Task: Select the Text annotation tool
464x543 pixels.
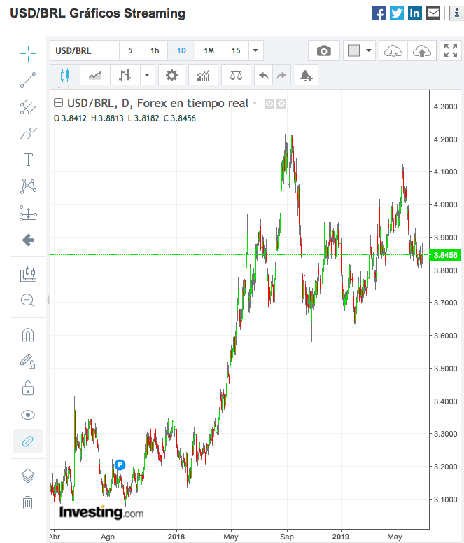Action: pos(28,160)
